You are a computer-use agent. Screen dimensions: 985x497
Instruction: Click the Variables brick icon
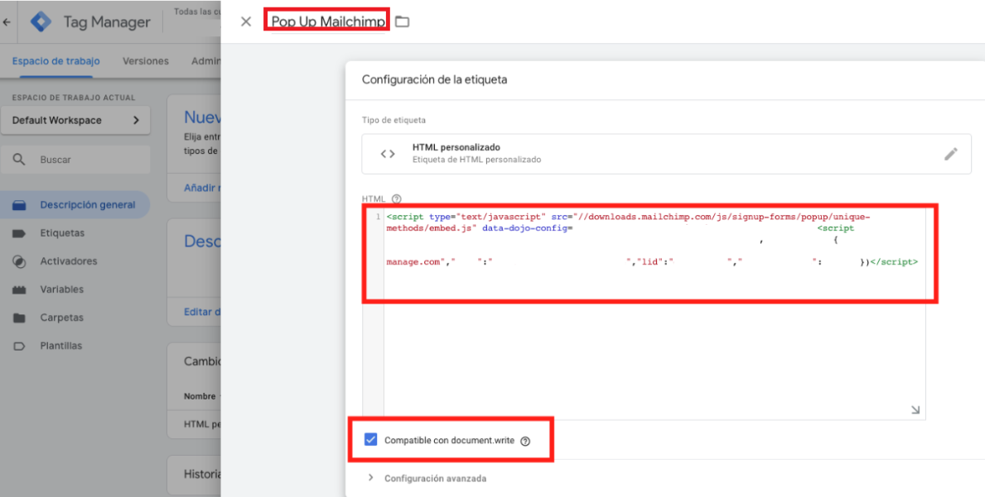[20, 290]
